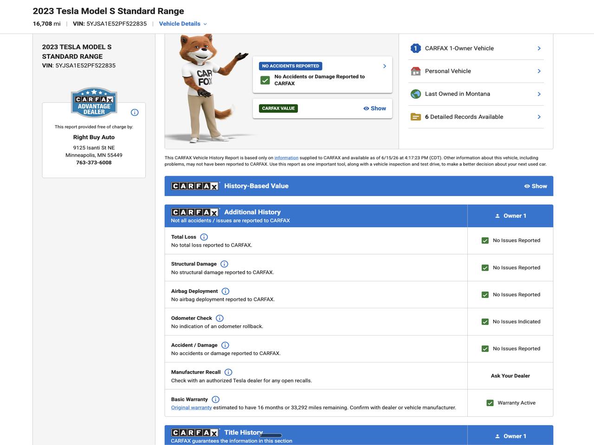The width and height of the screenshot is (594, 445).
Task: Open Personal Vehicle chevron
Action: click(x=539, y=71)
